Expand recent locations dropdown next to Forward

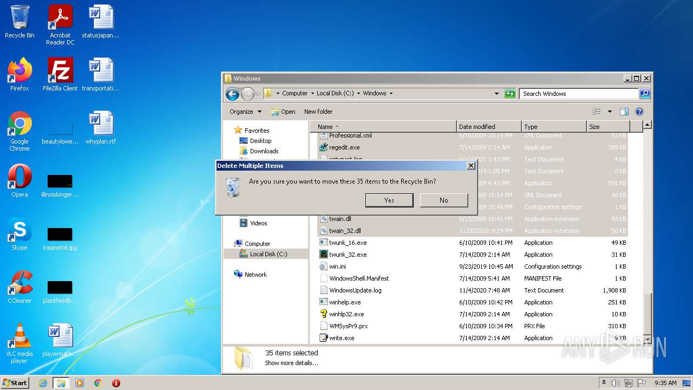(x=258, y=94)
